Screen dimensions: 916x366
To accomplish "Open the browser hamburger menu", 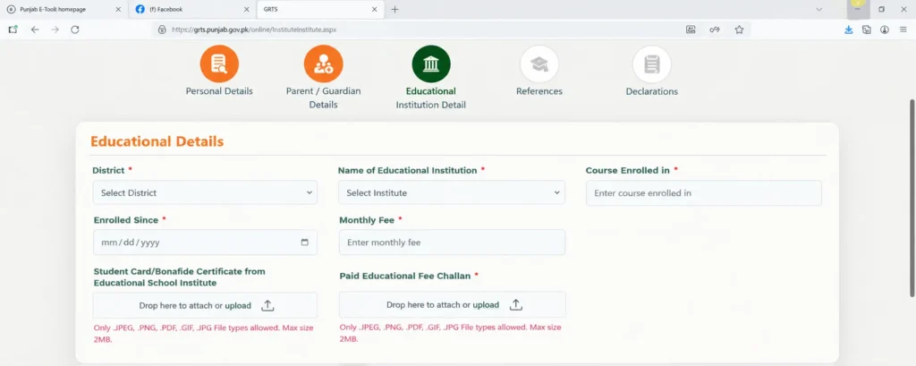I will click(903, 30).
